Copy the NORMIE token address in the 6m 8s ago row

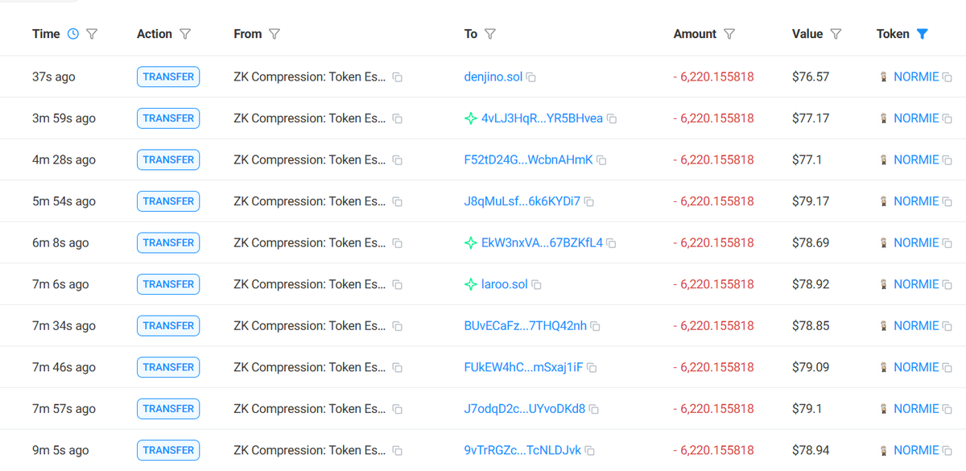tap(947, 243)
